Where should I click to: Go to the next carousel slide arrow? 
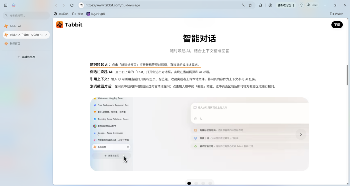coord(301,134)
